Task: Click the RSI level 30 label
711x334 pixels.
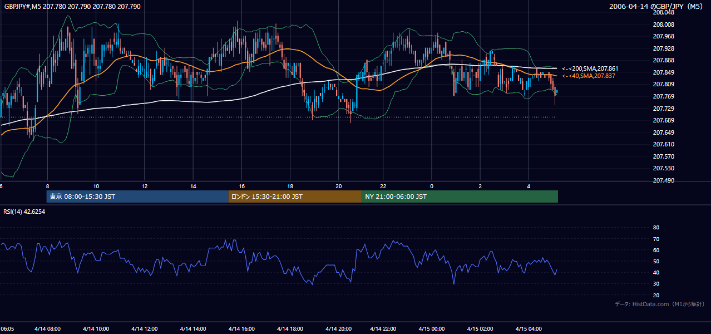Action: point(656,284)
